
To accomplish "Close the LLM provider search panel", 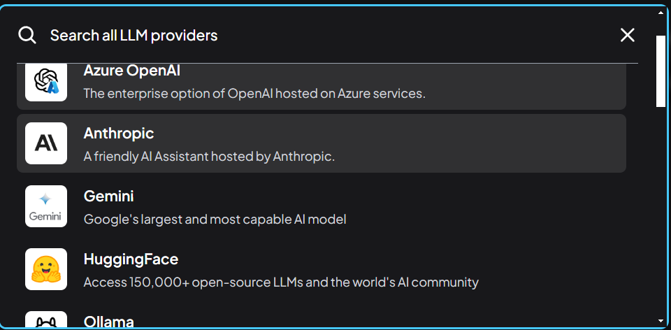I will click(x=628, y=35).
